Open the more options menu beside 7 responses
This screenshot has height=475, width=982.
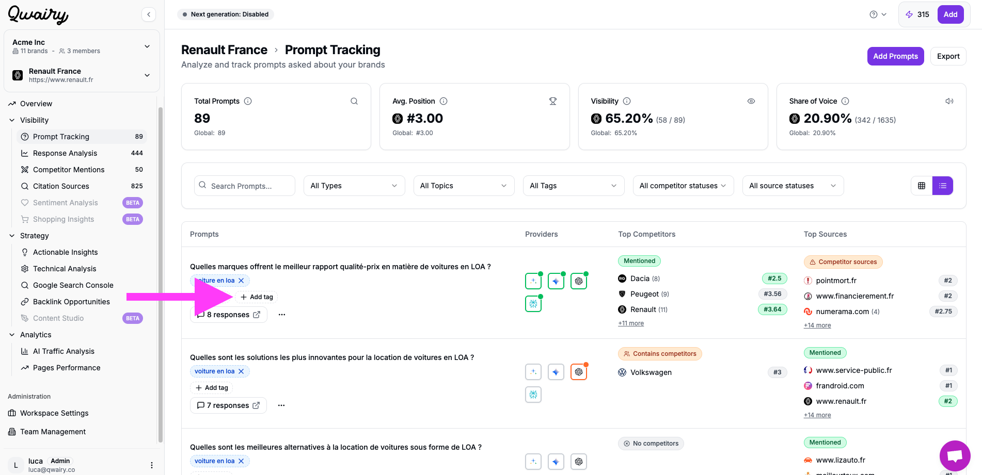(x=281, y=405)
